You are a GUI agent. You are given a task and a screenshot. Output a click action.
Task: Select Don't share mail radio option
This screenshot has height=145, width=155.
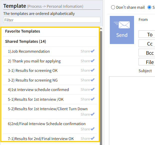click(113, 7)
